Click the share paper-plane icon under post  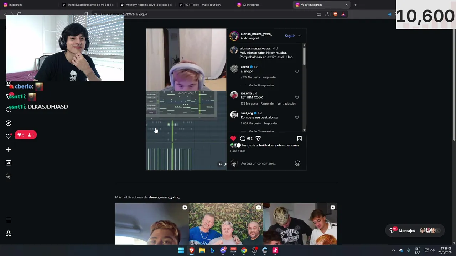tap(258, 138)
